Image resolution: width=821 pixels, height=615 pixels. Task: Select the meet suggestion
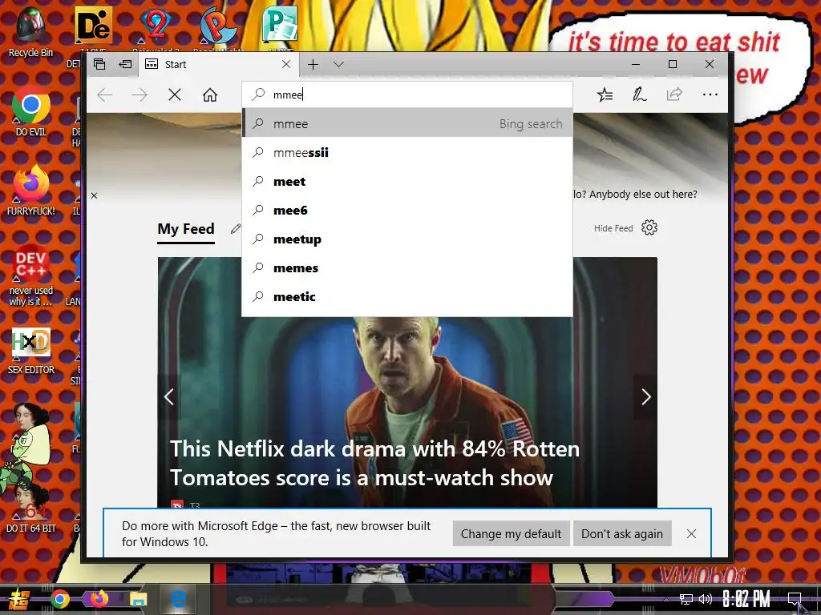(406, 182)
